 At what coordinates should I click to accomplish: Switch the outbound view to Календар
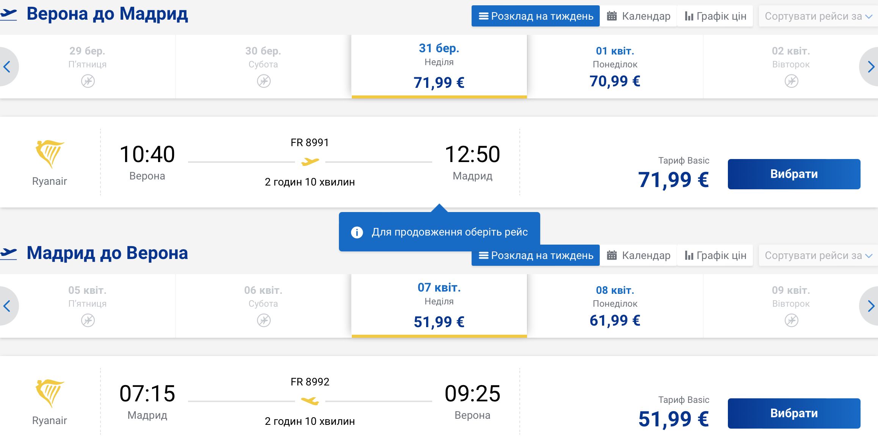coord(638,16)
